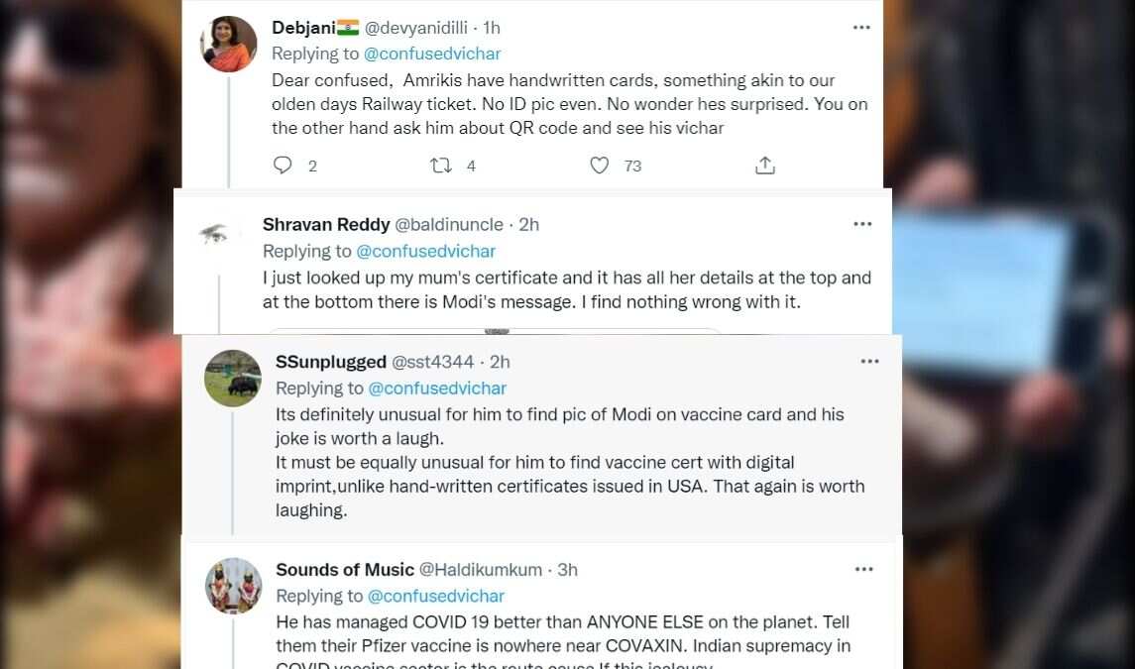The image size is (1135, 669).
Task: Open @confusedvichar link in Sounds of Music reply
Action: click(x=436, y=596)
